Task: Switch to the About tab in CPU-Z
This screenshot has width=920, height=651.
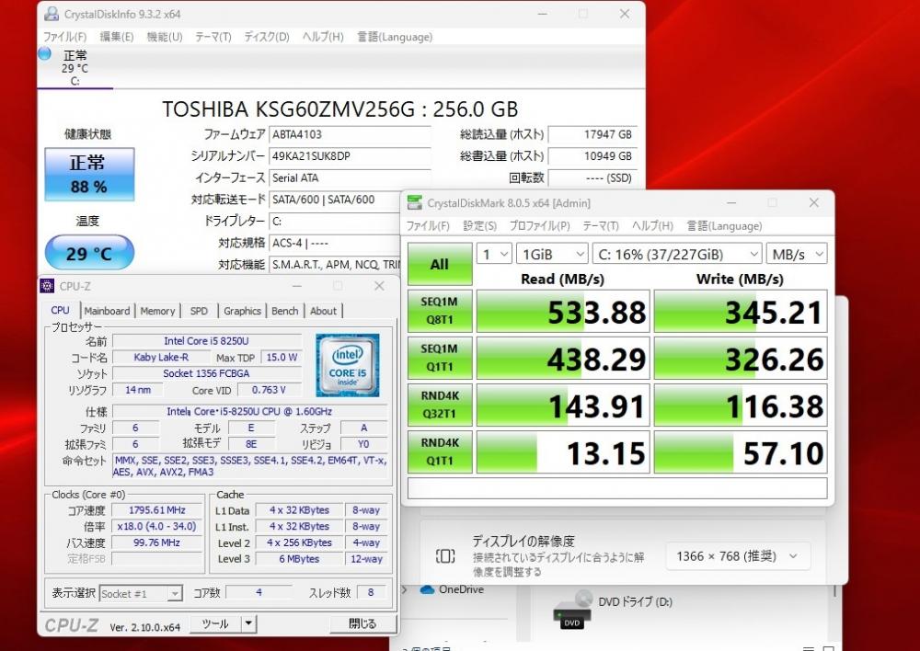Action: [323, 311]
